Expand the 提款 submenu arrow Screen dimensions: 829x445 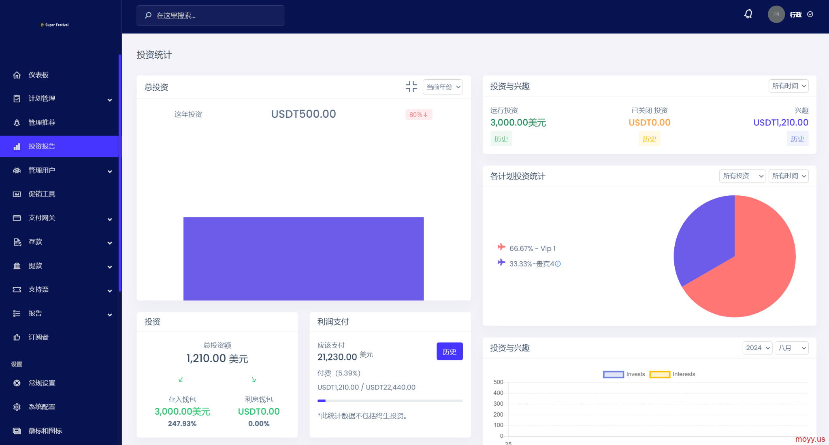(x=110, y=267)
